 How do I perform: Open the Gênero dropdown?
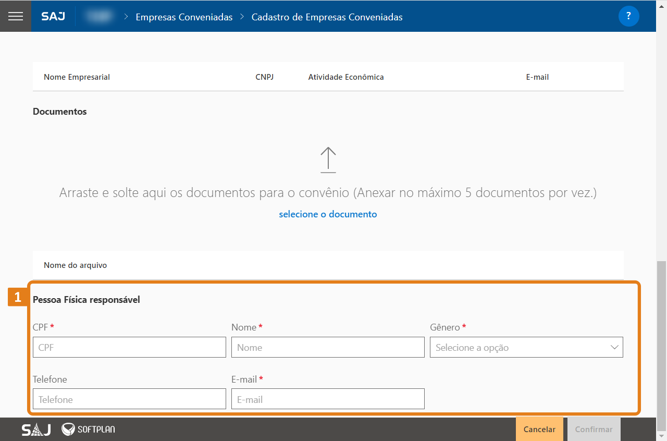coord(526,347)
